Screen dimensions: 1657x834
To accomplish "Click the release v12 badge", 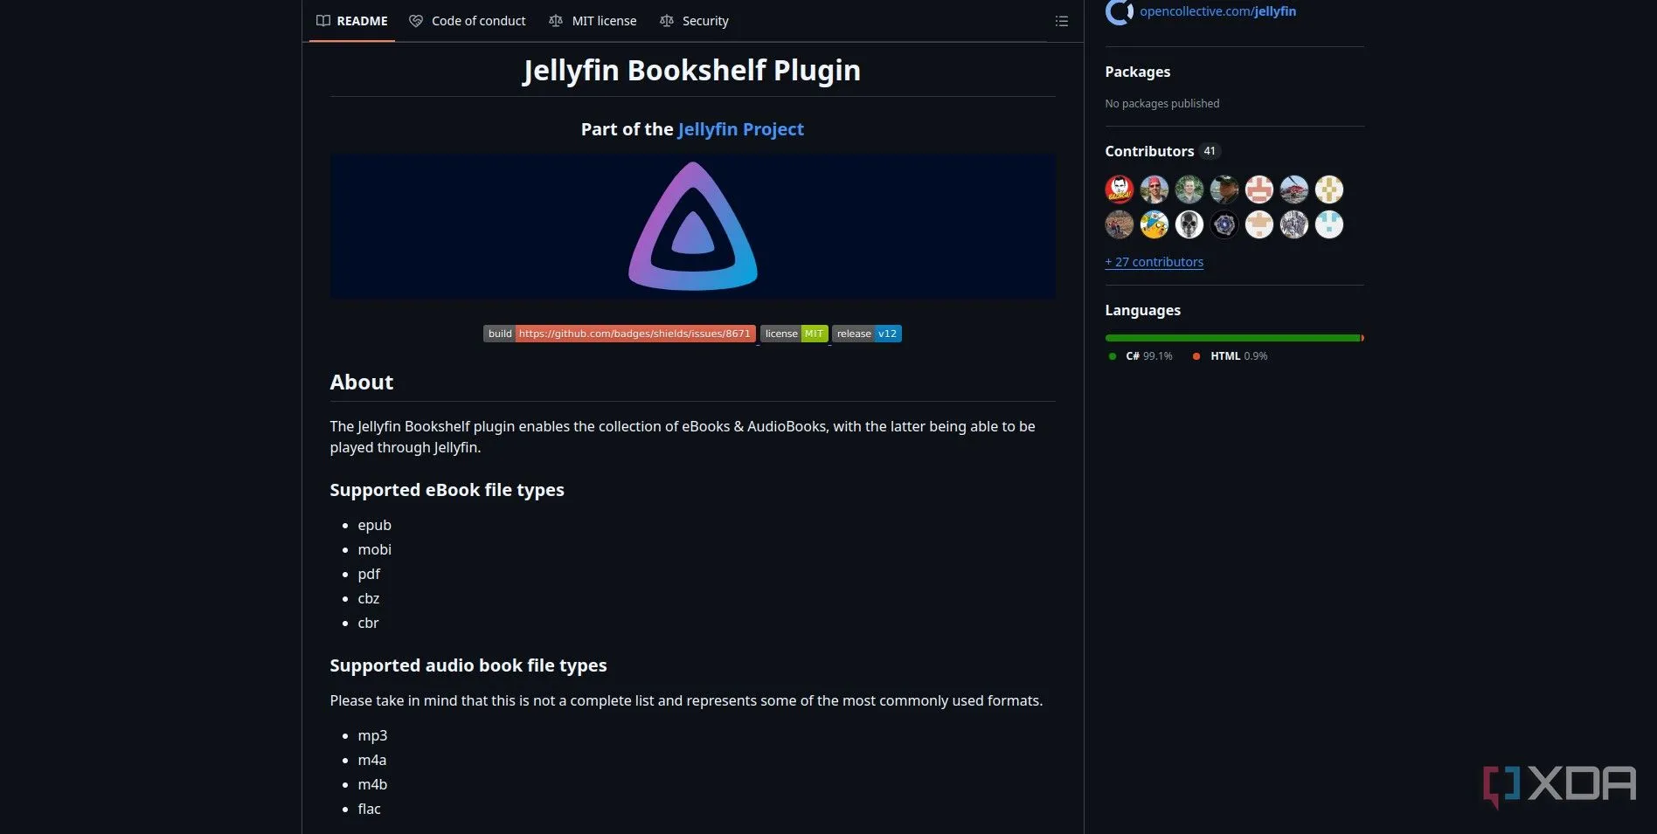I will (x=866, y=334).
